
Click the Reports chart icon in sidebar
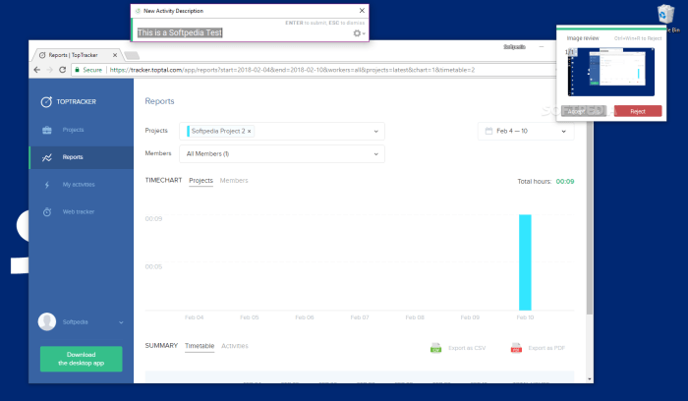(47, 157)
